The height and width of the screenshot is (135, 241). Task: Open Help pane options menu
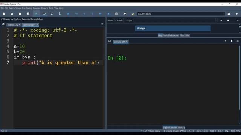[x=238, y=20]
